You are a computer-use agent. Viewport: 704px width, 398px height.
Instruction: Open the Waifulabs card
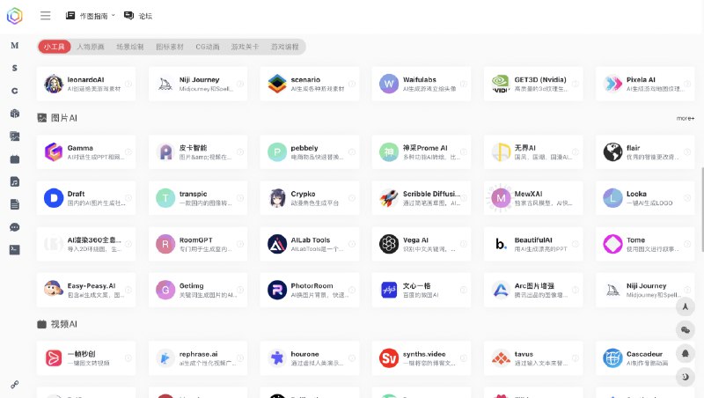coord(422,84)
